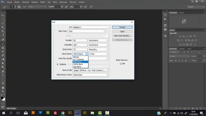Click the background color swatch

click(x=4, y=100)
